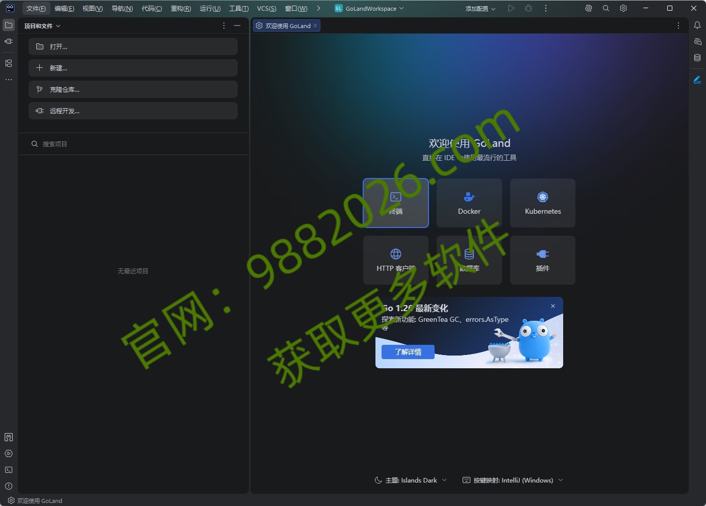Open IDE settings gear icon
Screen dimensions: 706x506
click(623, 8)
